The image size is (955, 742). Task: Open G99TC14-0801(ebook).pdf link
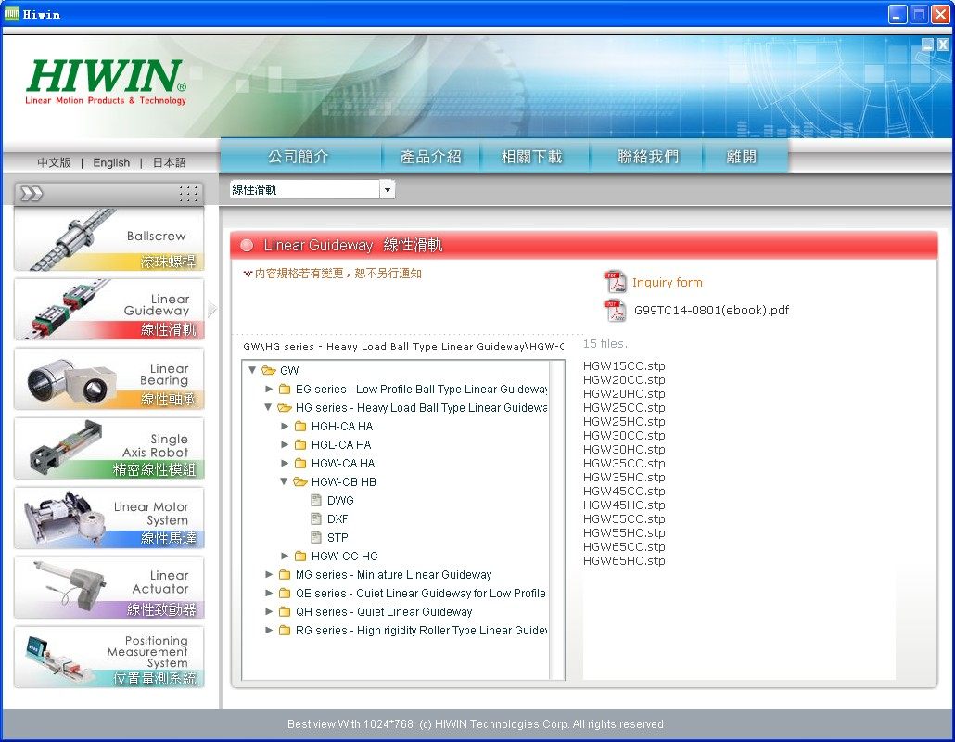pyautogui.click(x=711, y=310)
